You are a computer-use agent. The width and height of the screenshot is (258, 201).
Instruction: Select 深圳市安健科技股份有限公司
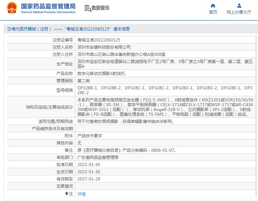[104, 47]
